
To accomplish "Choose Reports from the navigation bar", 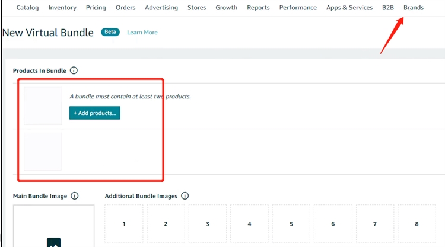I will coord(258,8).
